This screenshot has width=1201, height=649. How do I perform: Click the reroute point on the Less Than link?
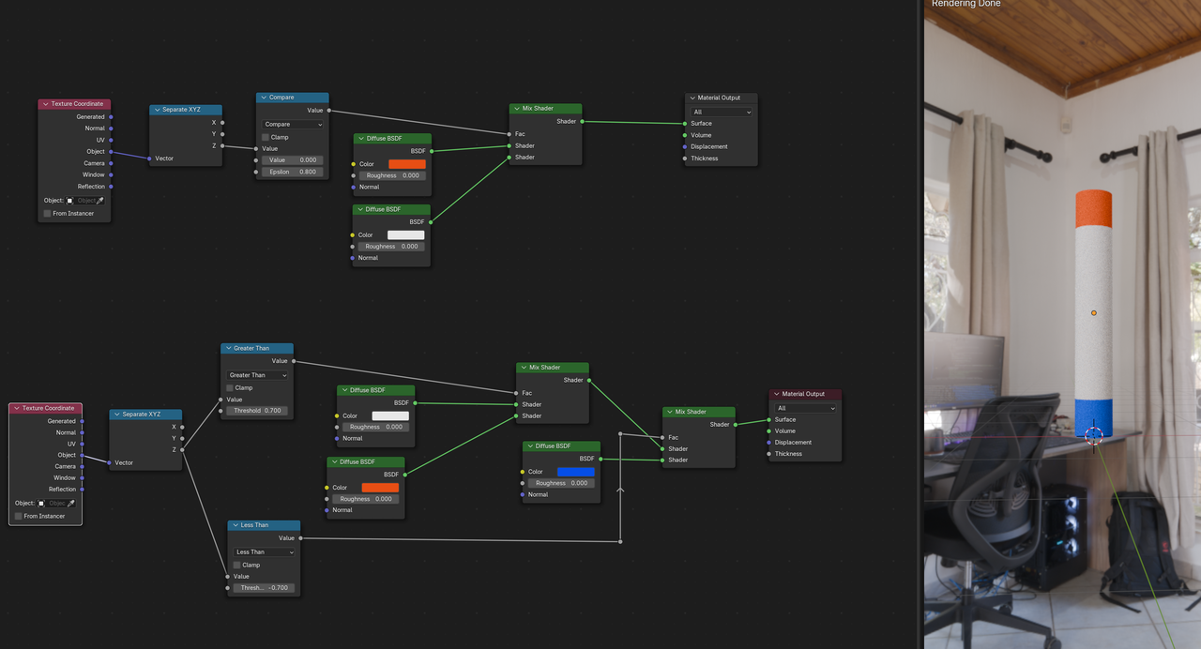(x=620, y=434)
